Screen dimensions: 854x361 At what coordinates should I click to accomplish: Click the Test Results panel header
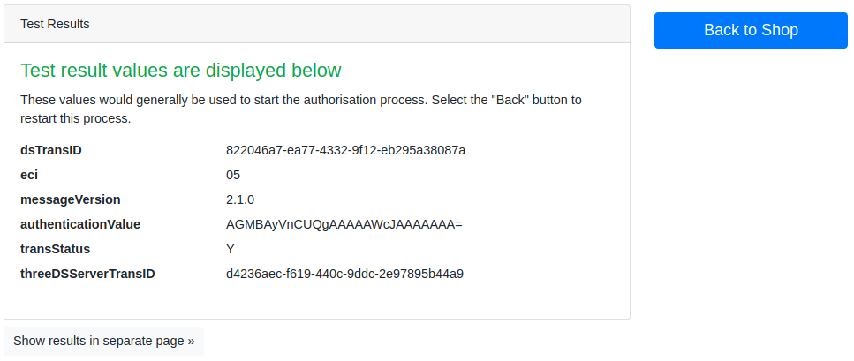pos(55,24)
